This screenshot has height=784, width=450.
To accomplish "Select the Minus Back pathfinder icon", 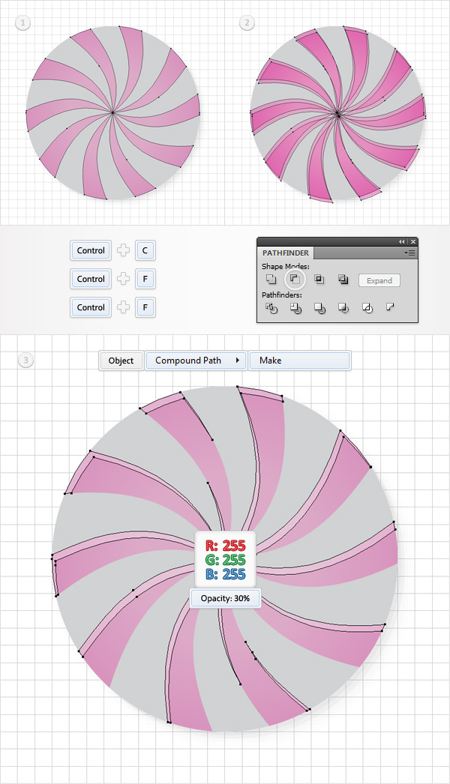I will pos(391,307).
